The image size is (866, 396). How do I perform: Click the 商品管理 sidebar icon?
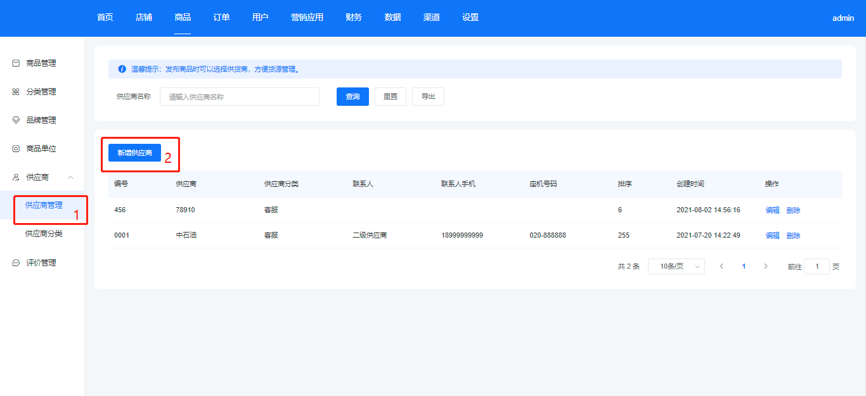[16, 63]
